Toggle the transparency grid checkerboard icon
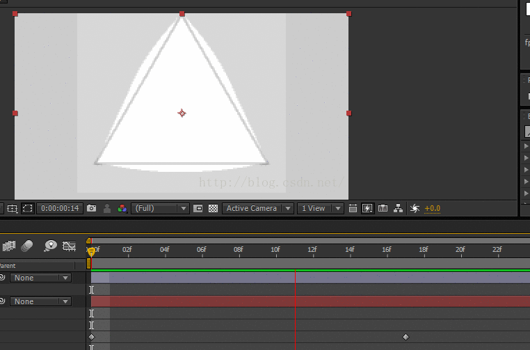530x350 pixels. 213,208
